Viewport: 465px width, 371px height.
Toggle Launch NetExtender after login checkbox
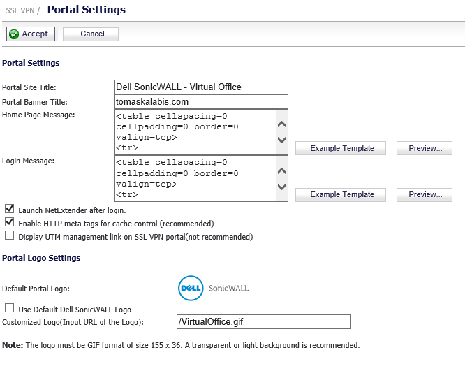(x=10, y=209)
